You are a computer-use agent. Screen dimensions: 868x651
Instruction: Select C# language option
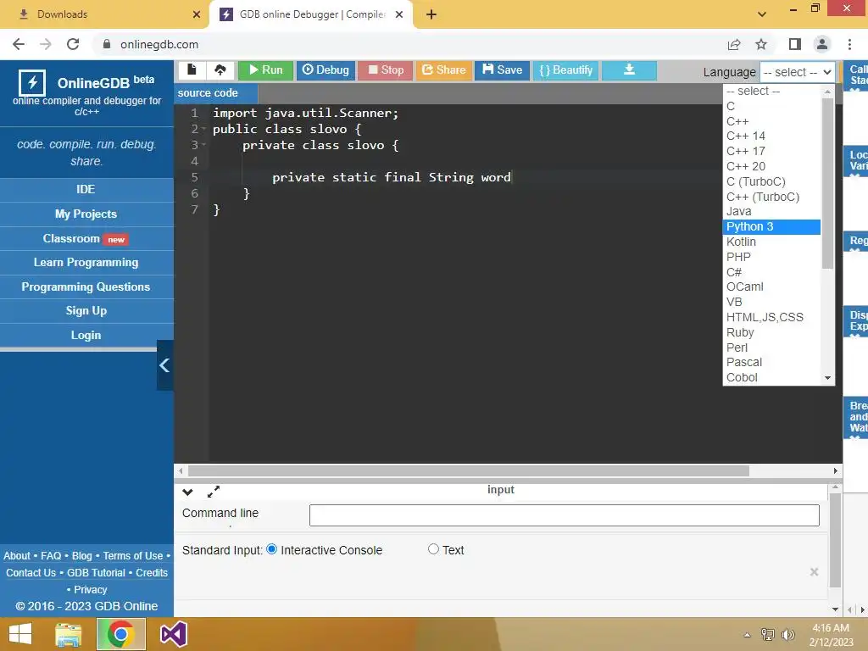[x=771, y=272]
